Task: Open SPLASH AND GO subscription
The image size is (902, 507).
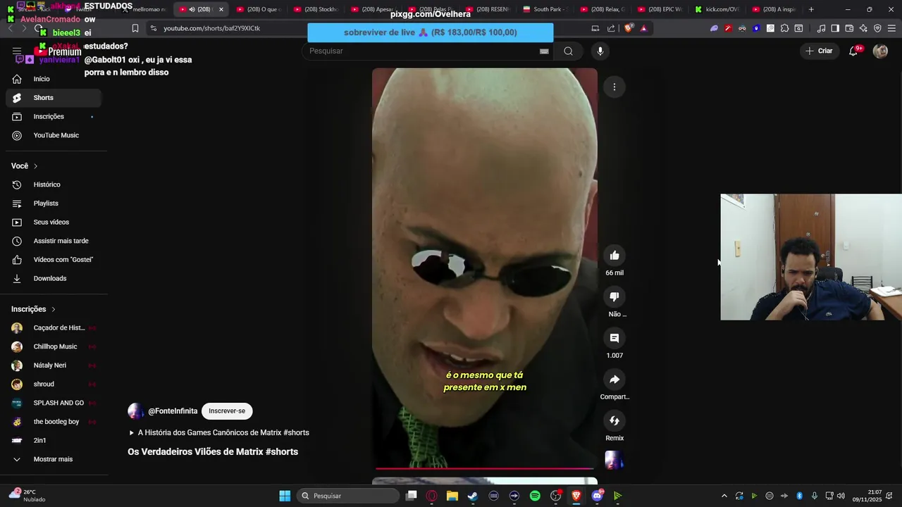Action: click(x=54, y=403)
